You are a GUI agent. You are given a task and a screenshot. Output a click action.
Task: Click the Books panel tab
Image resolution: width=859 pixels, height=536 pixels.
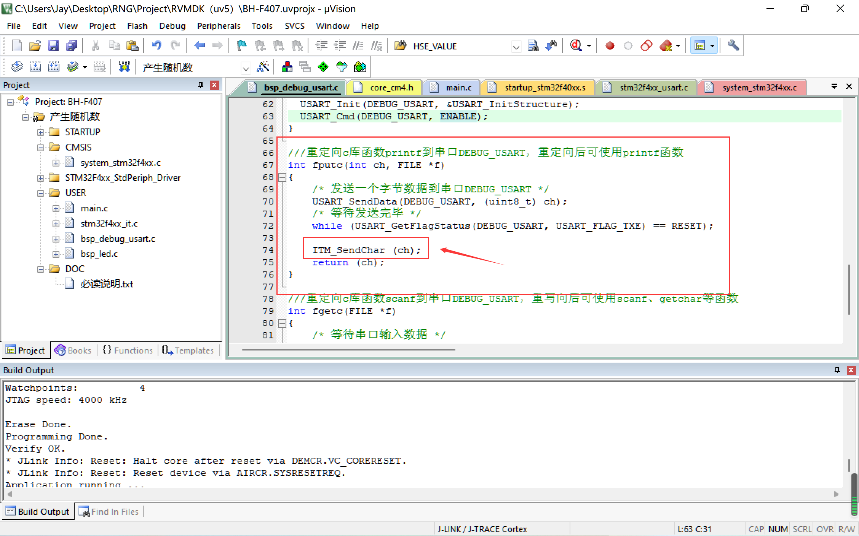click(73, 349)
